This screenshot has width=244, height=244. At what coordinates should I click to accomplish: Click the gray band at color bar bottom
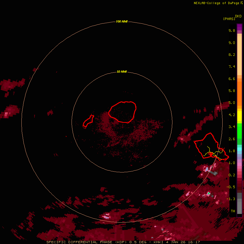pyautogui.click(x=239, y=203)
